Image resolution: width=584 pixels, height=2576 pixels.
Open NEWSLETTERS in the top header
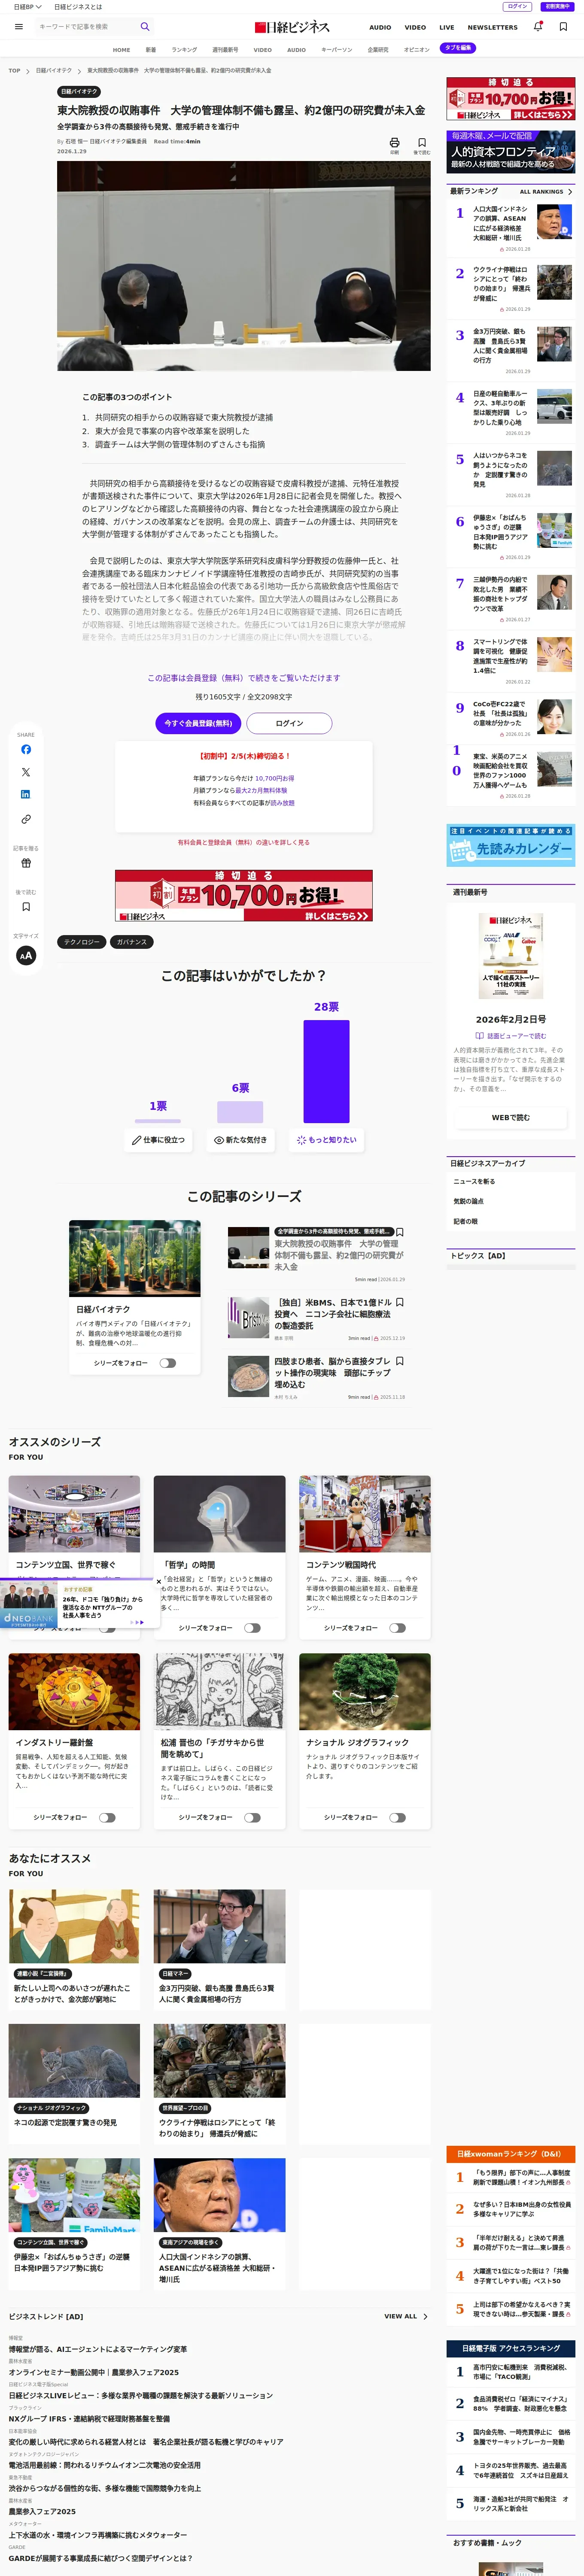pyautogui.click(x=492, y=28)
